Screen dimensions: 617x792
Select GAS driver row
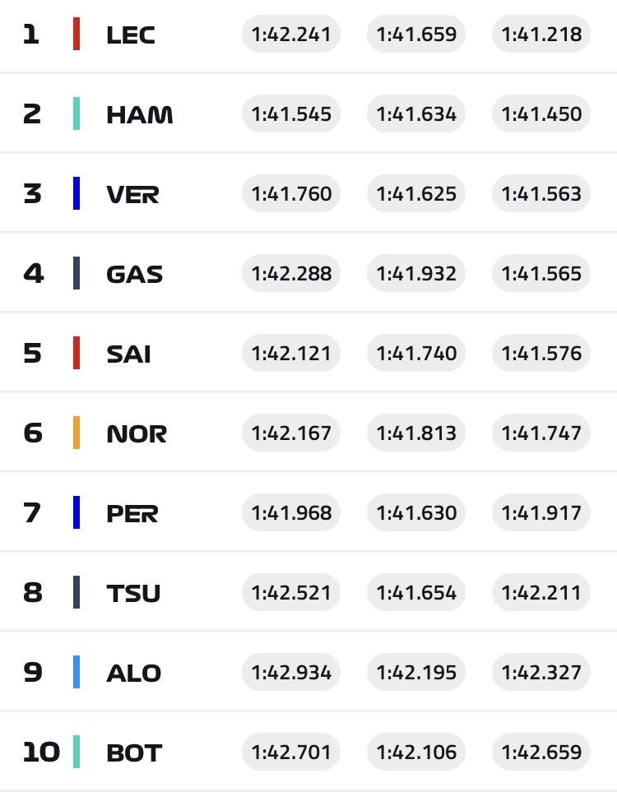click(308, 273)
